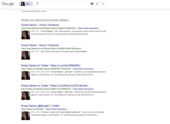
Task: Open the Google logo homepage link
Action: click(8, 4)
